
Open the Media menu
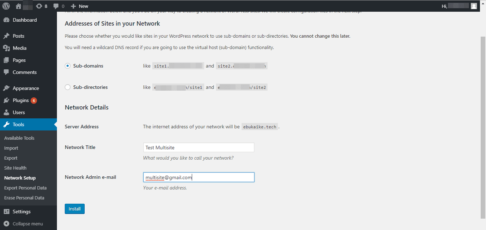pyautogui.click(x=28, y=48)
